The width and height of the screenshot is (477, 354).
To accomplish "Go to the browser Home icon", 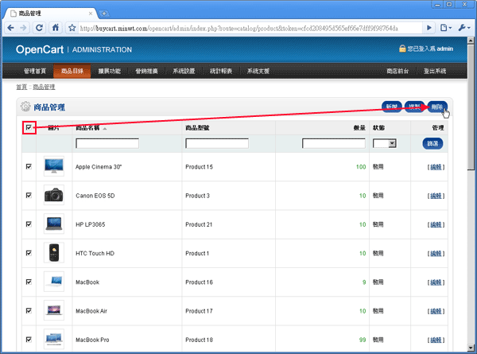I will (56, 28).
